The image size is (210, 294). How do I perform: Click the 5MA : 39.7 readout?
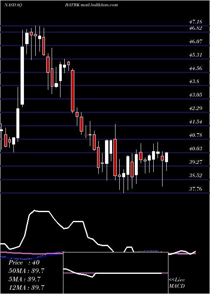(x=24, y=279)
